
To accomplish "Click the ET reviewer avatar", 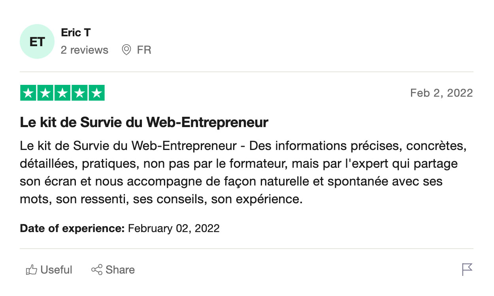I will pyautogui.click(x=37, y=41).
